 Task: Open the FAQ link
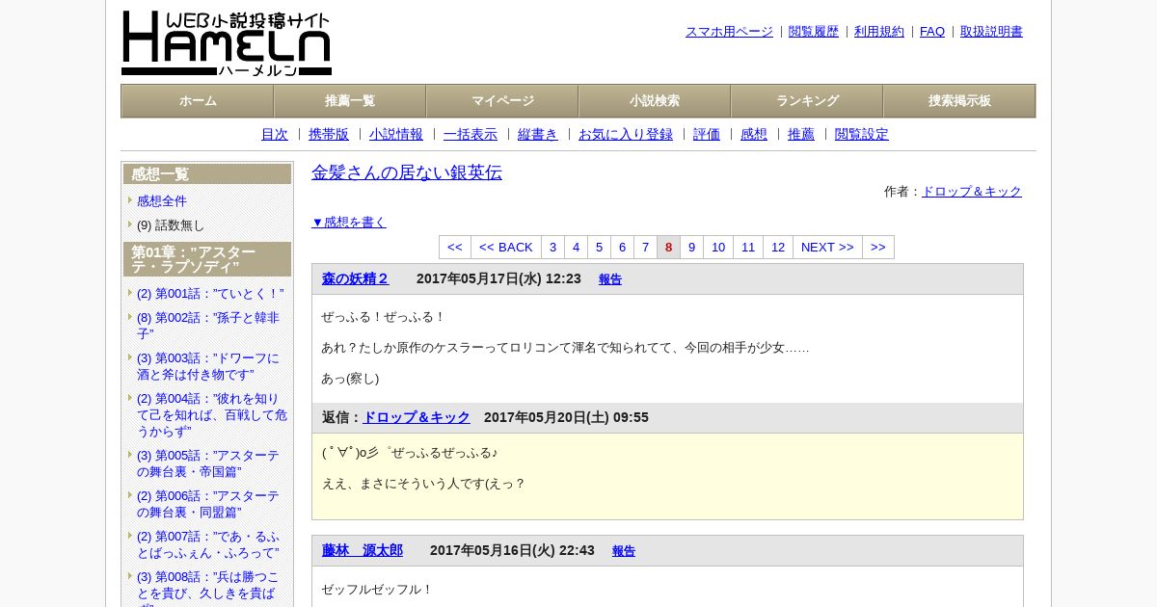[932, 32]
